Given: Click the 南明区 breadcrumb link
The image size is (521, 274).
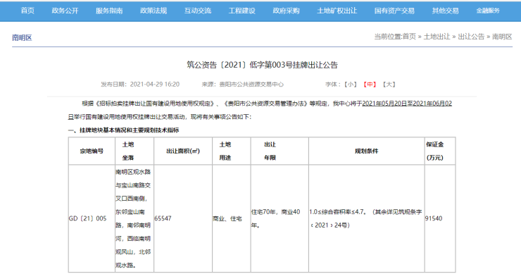Looking at the screenshot, I should pos(502,37).
